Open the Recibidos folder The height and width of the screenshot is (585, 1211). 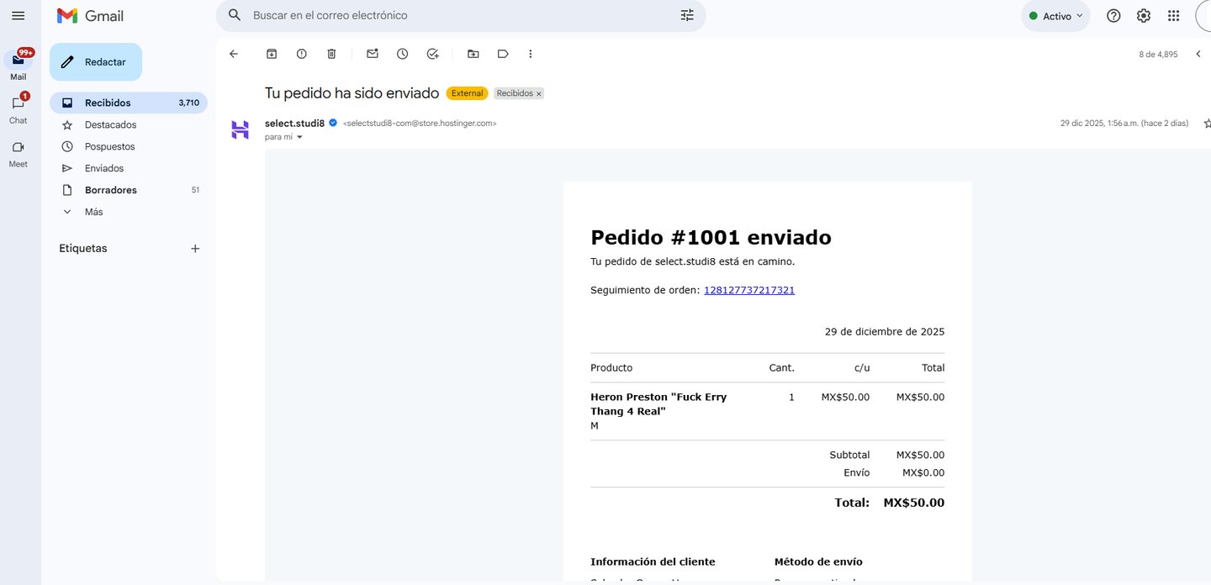tap(129, 103)
